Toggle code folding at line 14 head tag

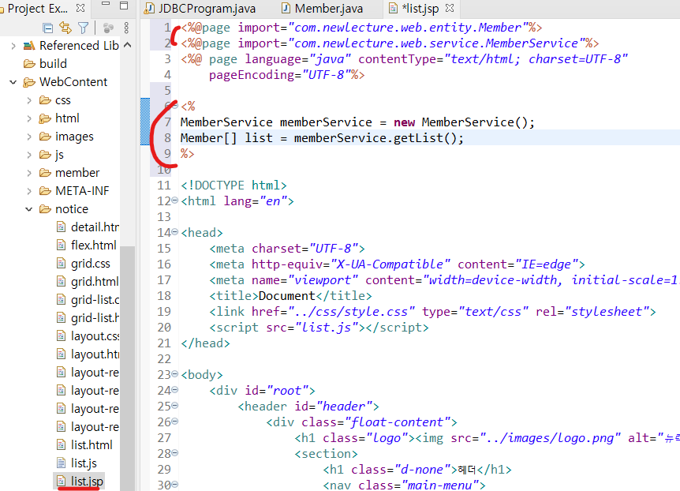click(x=174, y=232)
